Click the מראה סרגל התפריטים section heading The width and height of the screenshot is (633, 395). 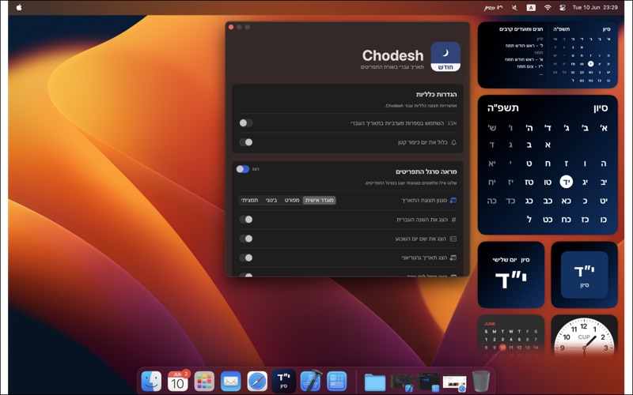426,171
